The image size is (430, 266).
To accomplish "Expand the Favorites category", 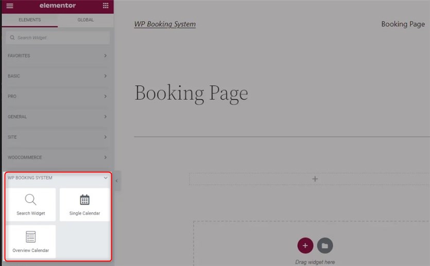I will (57, 56).
